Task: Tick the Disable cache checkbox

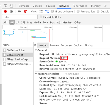Action: 98,11
